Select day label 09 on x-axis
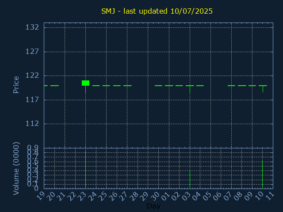Viewport: 283px width, 212px height. tap(249, 196)
